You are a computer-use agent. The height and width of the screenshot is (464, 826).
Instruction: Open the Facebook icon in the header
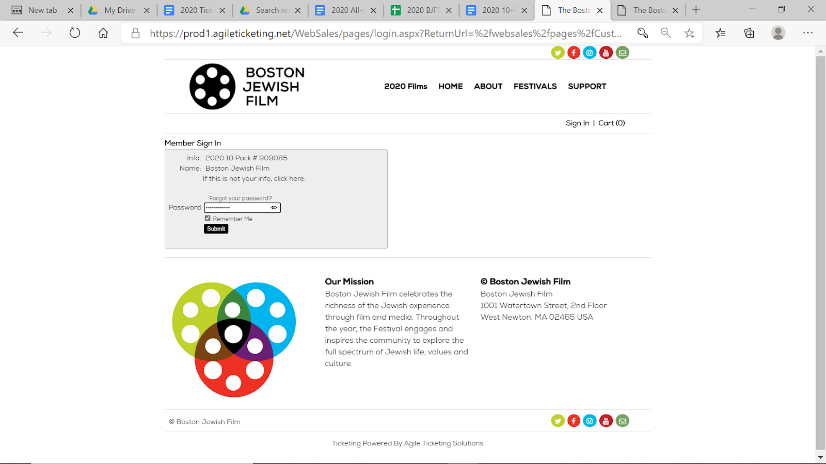coord(574,53)
